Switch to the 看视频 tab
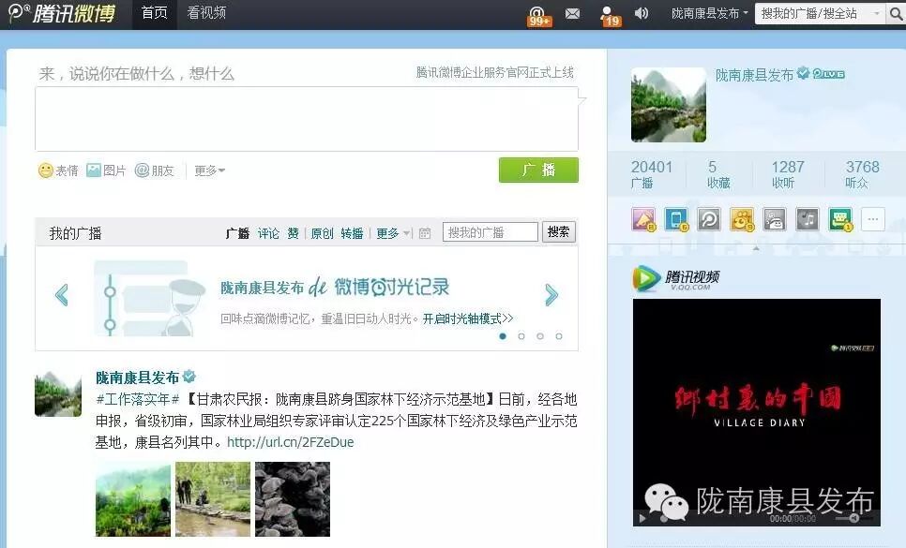906x548 pixels. click(206, 13)
